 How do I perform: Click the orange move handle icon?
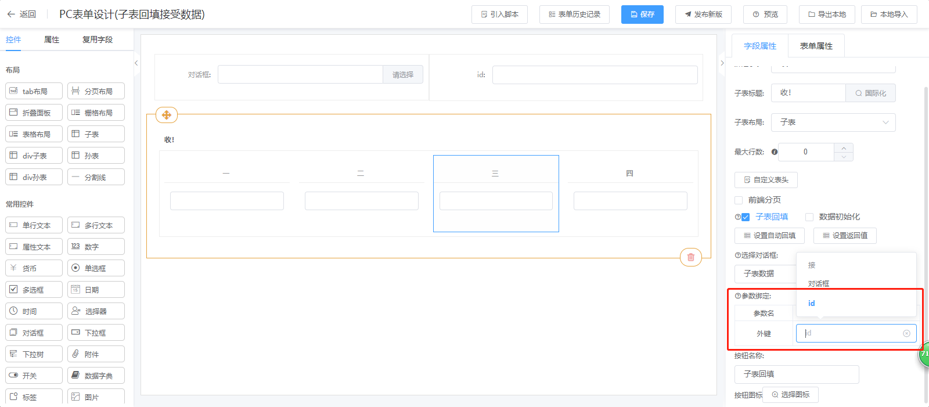pos(167,115)
